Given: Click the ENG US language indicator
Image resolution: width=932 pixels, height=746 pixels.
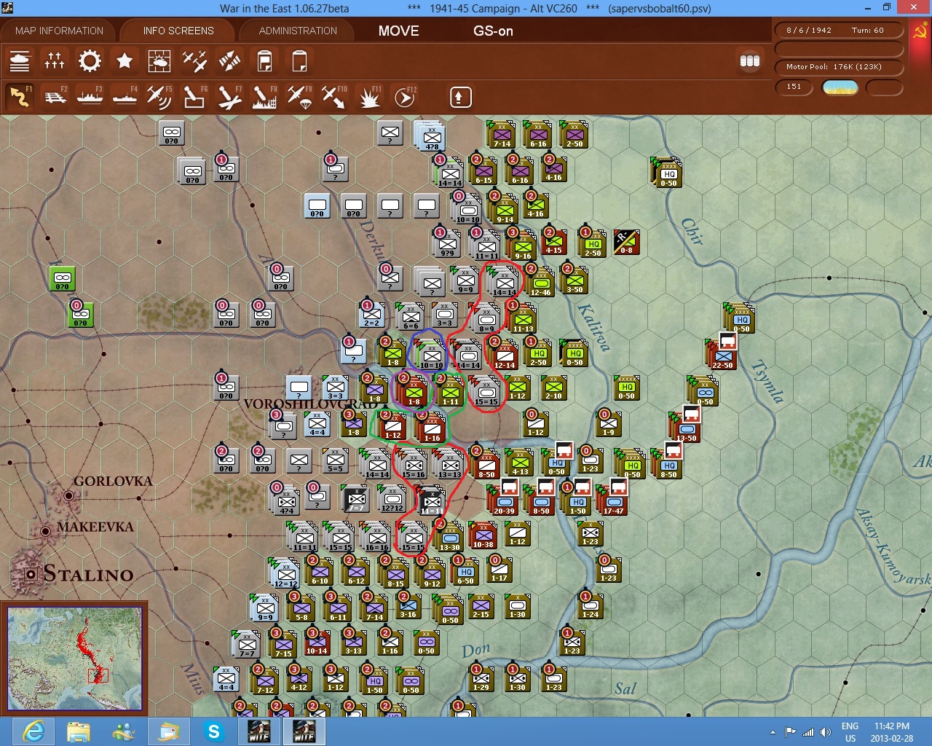Looking at the screenshot, I should [x=850, y=732].
